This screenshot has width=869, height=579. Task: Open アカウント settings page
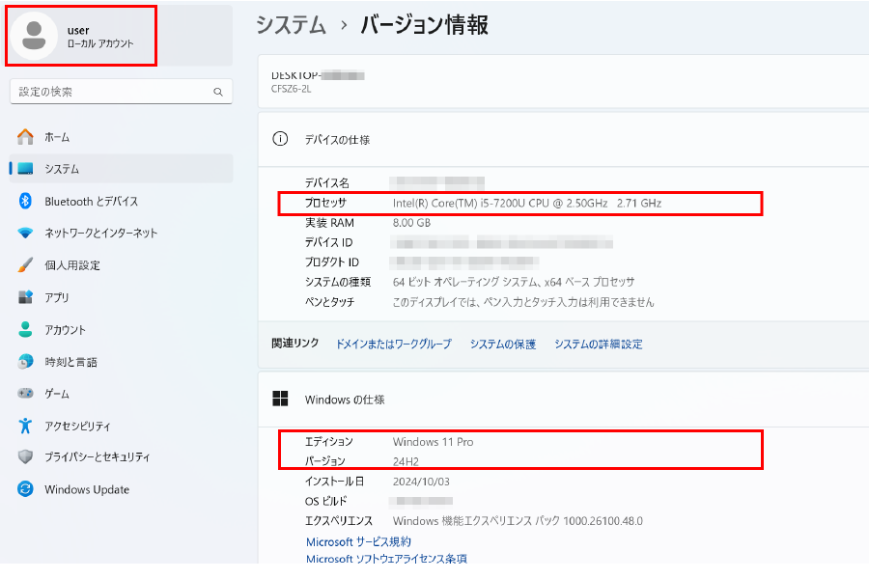pos(122,329)
